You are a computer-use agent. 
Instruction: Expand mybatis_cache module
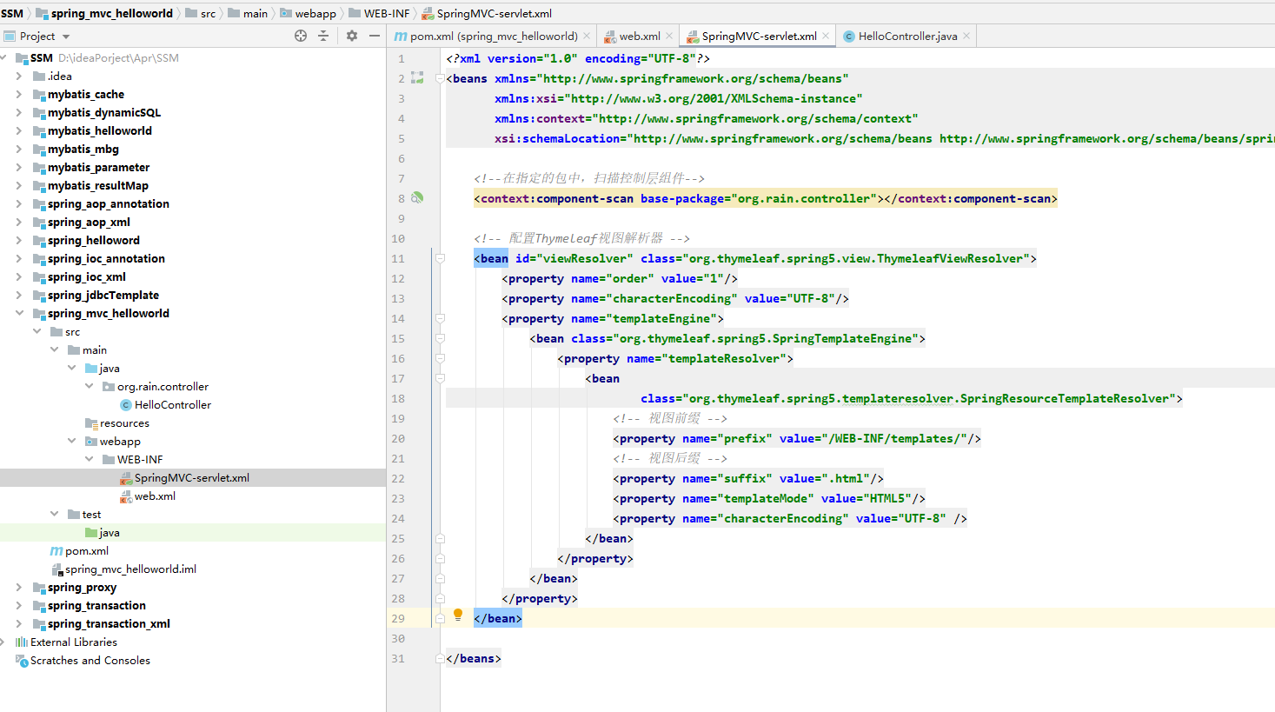point(19,94)
